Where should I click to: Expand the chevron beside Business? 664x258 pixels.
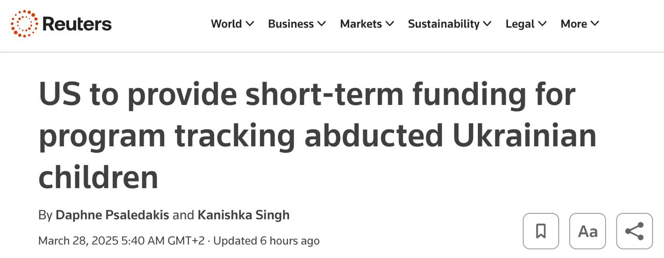click(x=322, y=24)
